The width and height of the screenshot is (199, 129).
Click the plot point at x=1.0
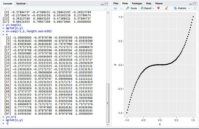pos(193,17)
